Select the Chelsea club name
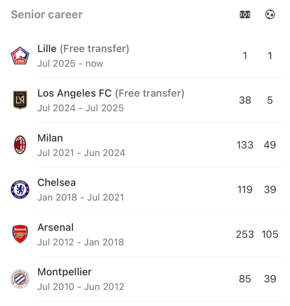This screenshot has height=306, width=290. click(56, 183)
